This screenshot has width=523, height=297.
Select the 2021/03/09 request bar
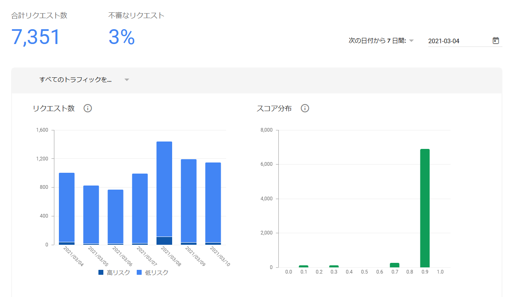pyautogui.click(x=189, y=202)
